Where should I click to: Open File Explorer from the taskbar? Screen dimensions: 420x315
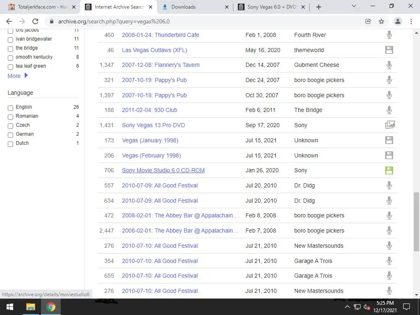tap(30, 307)
